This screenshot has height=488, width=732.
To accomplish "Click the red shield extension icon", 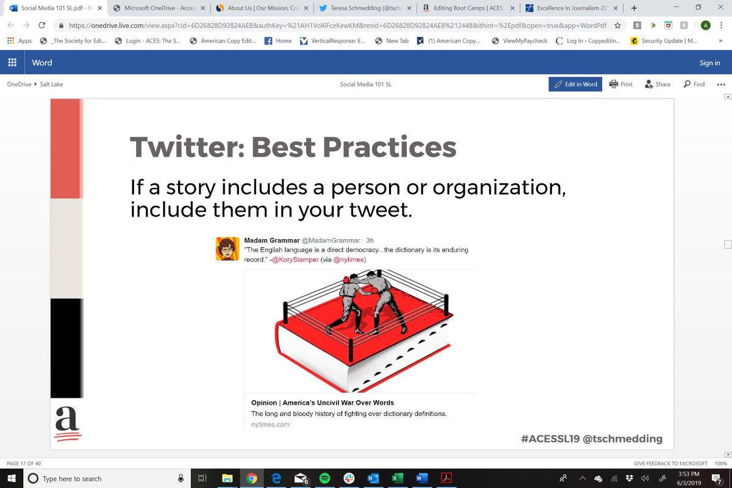I will [669, 26].
